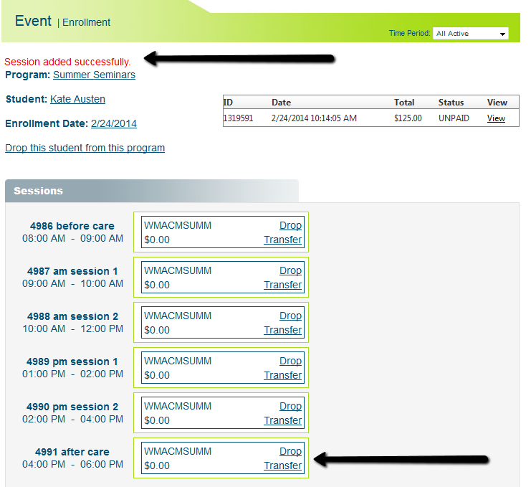Viewport: 531px width, 487px height.
Task: Transfer the 4989 pm session 1
Action: click(282, 375)
